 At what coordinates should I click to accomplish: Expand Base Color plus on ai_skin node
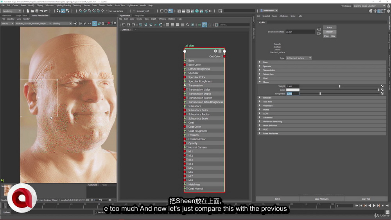click(x=187, y=64)
